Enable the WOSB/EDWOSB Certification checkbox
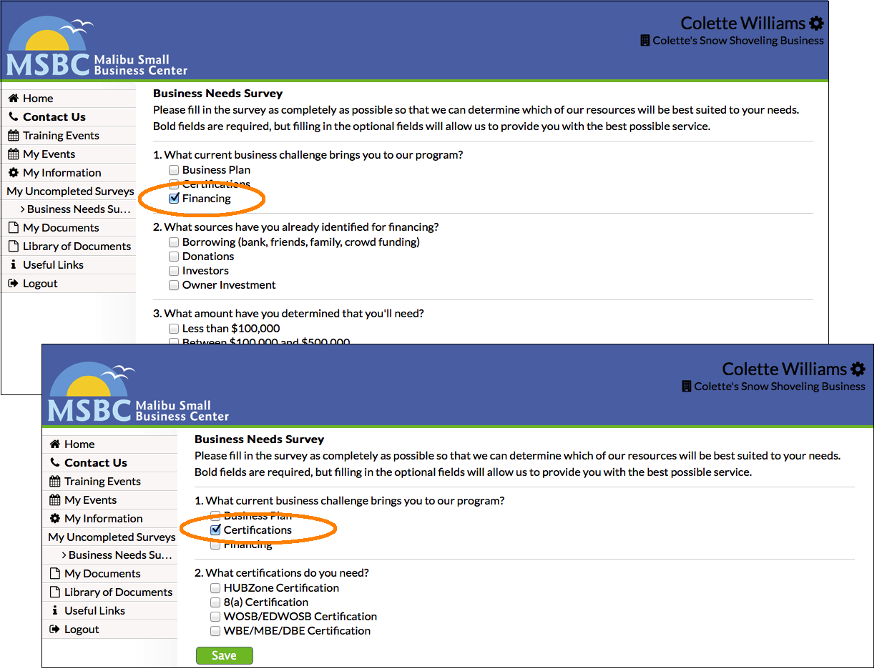Screen dimensions: 877x671 pos(215,617)
